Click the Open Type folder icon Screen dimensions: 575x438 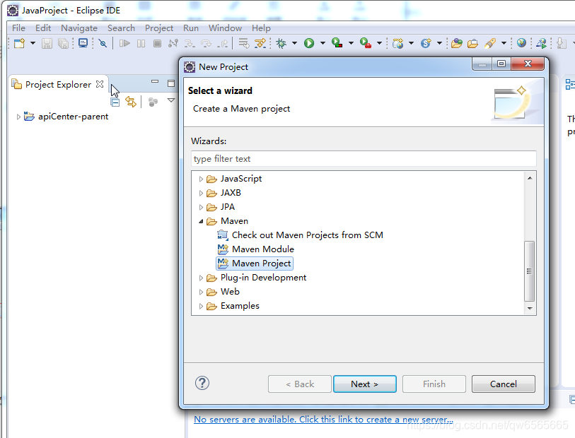457,43
